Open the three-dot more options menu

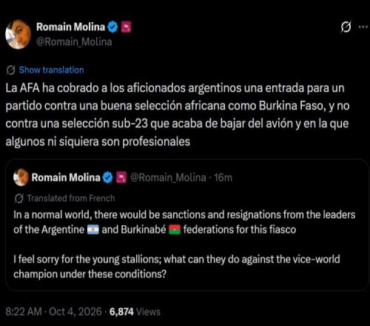363,27
